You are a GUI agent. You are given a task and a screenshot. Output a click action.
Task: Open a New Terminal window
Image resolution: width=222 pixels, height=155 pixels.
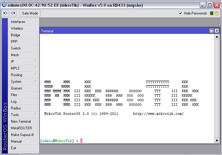click(x=24, y=121)
